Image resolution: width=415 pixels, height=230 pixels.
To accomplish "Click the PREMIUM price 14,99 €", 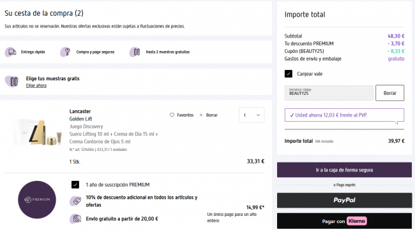I will pos(255,207).
